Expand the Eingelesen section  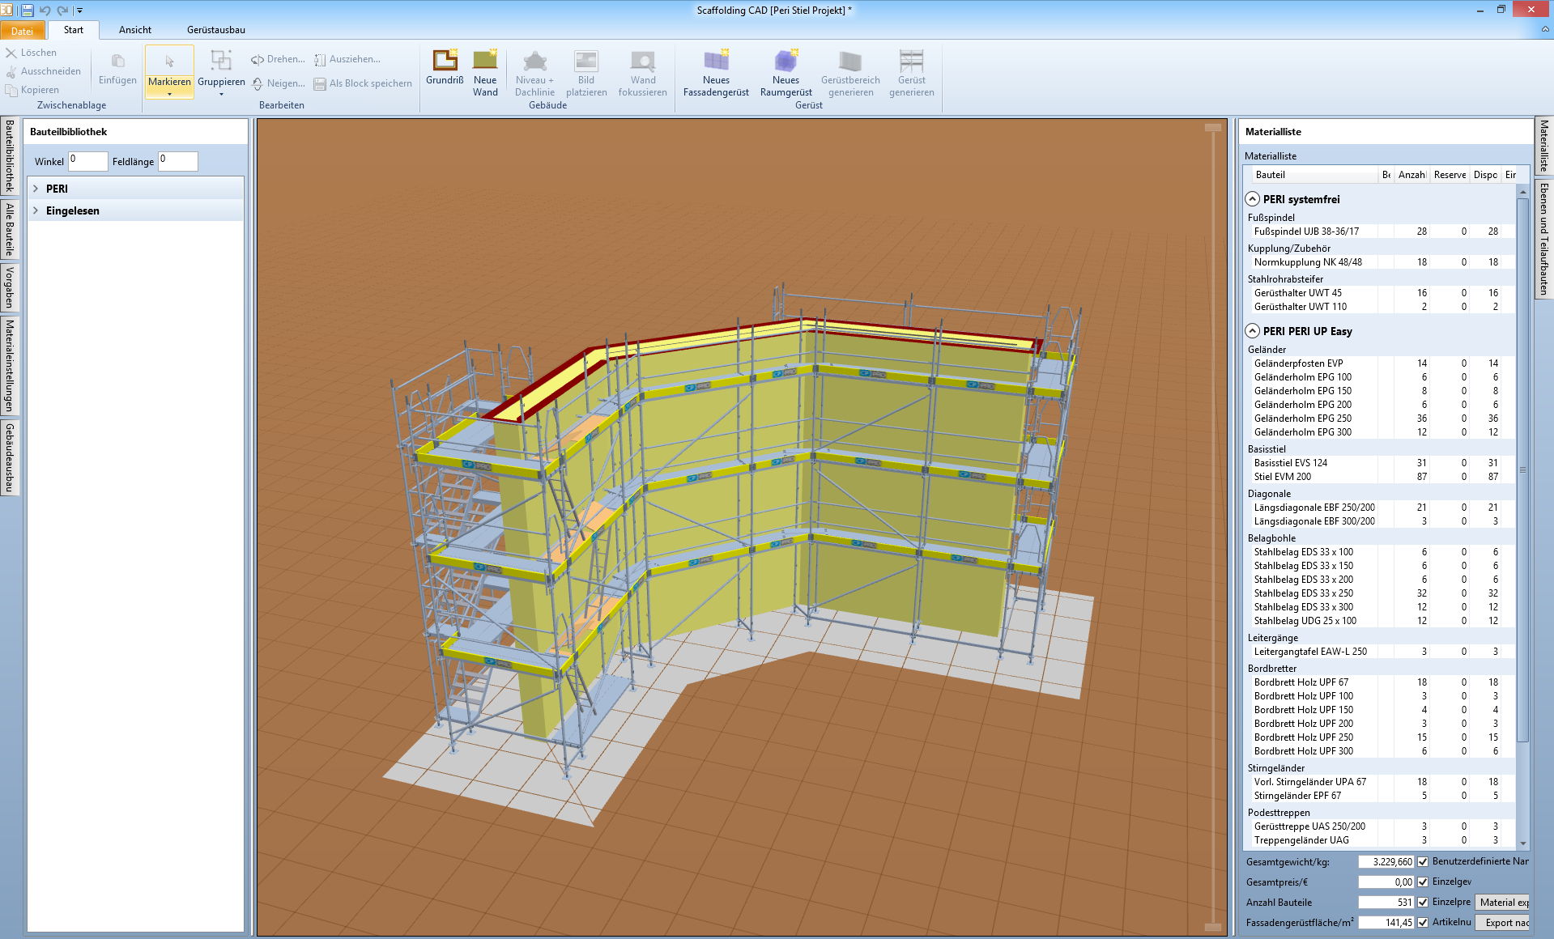(36, 210)
